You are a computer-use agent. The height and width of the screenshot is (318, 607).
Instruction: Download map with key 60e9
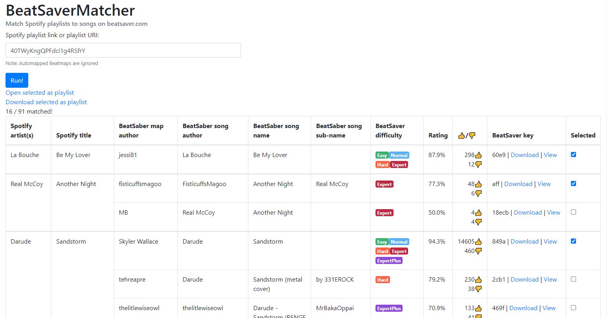525,155
